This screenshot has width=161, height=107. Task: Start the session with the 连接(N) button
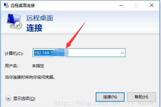(110, 97)
